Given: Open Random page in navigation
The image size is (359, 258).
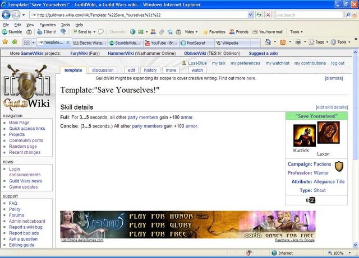Looking at the screenshot, I should click(22, 146).
